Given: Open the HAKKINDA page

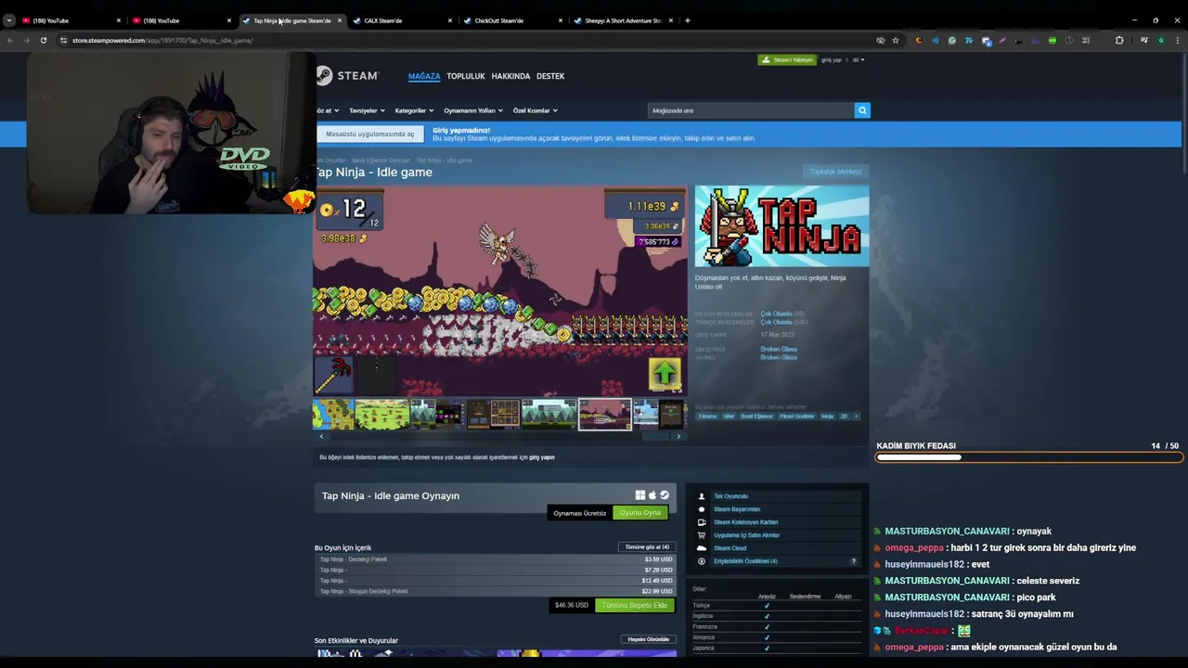Looking at the screenshot, I should click(510, 76).
